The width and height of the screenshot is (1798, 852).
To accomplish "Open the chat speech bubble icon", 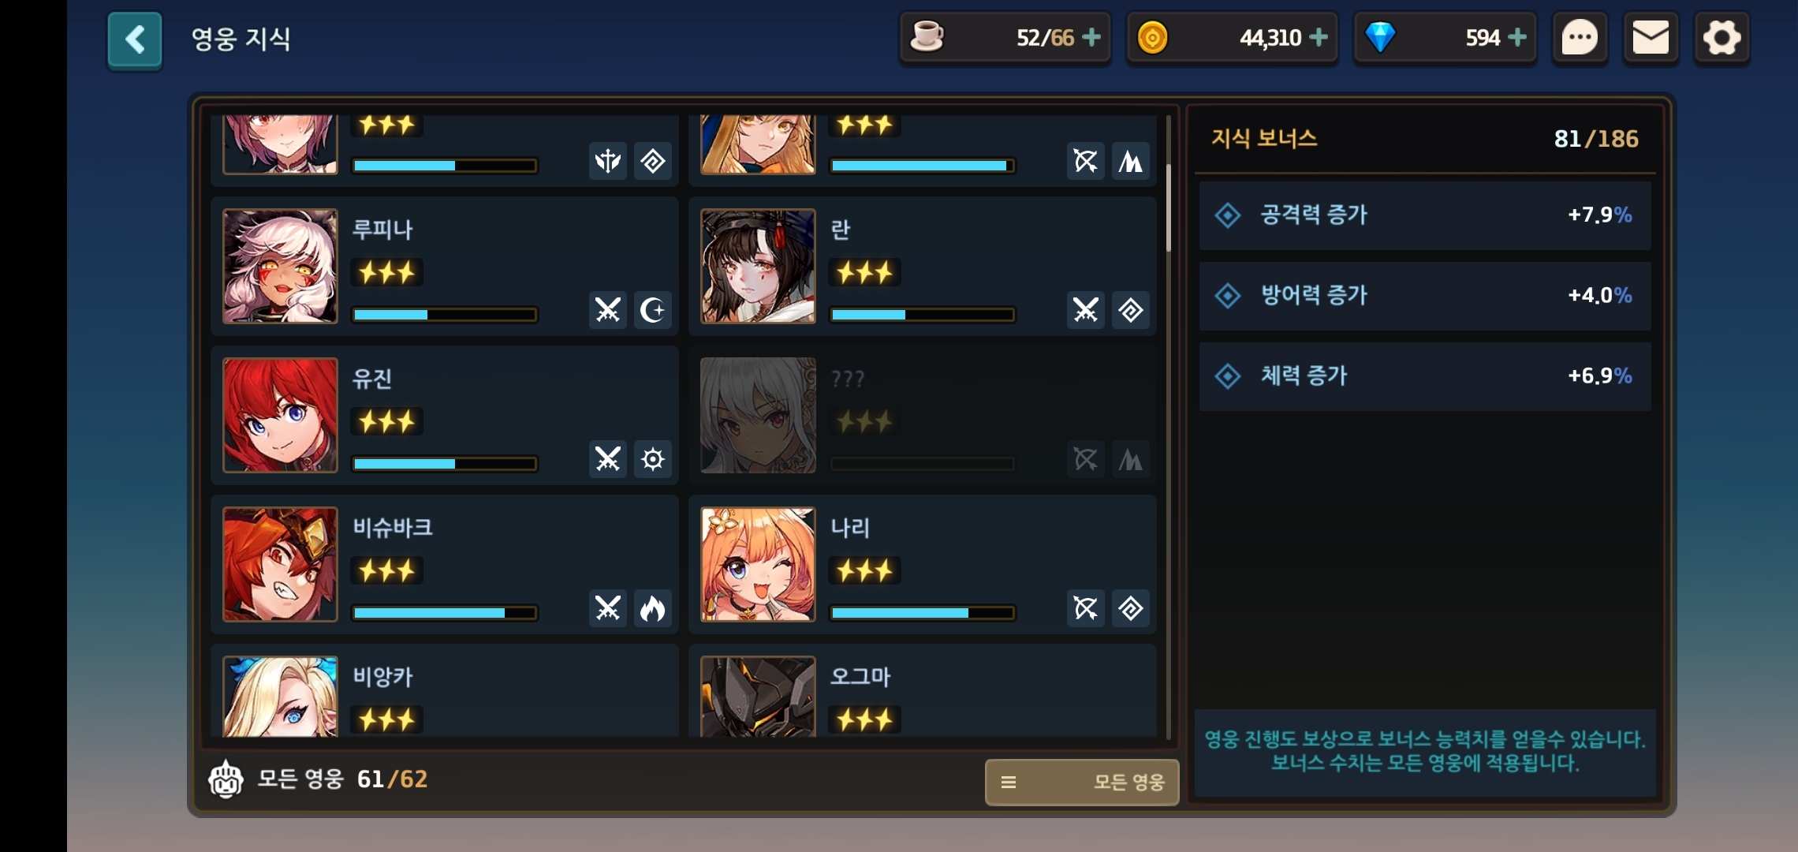I will click(1580, 38).
